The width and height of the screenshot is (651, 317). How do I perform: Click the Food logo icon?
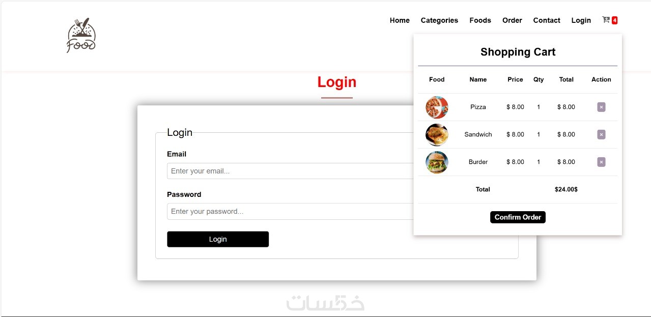(81, 36)
